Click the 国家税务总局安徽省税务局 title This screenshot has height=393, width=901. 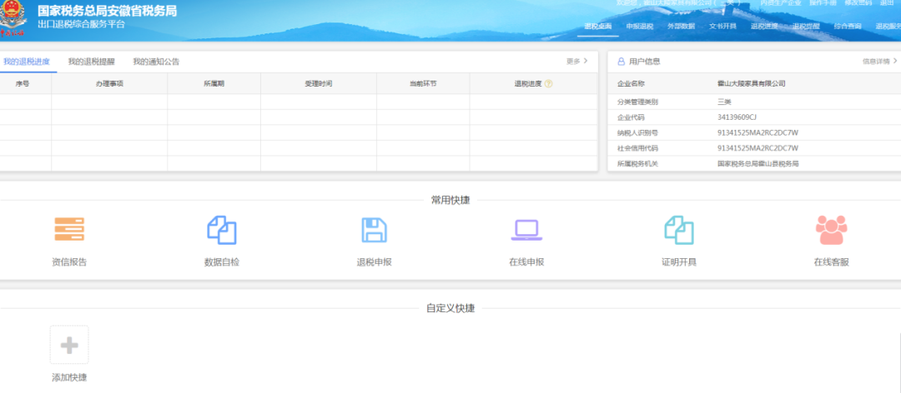click(x=108, y=11)
